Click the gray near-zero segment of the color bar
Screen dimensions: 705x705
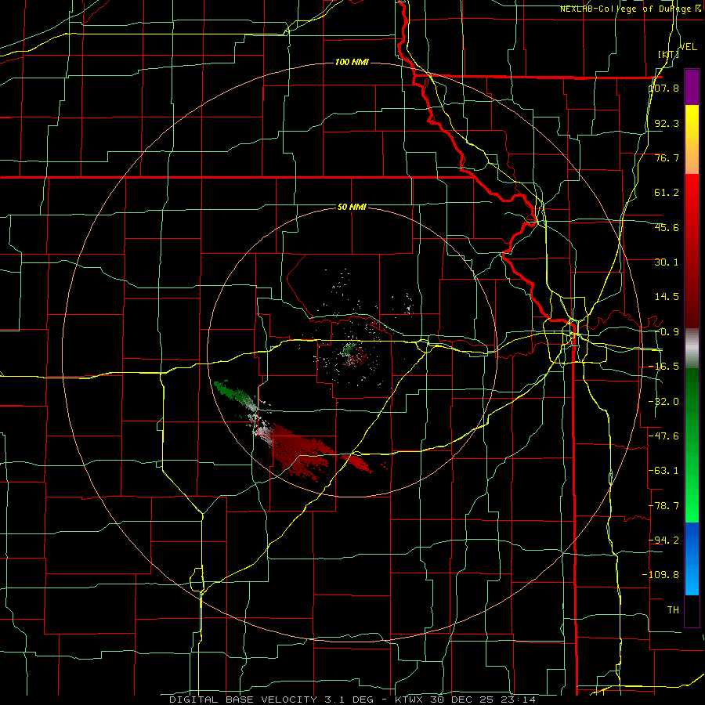[692, 349]
